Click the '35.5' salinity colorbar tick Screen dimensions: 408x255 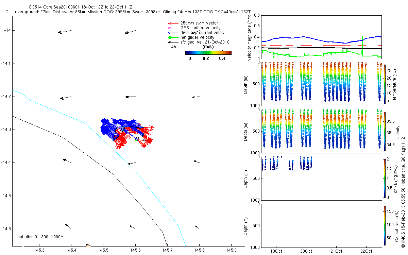pos(390,121)
